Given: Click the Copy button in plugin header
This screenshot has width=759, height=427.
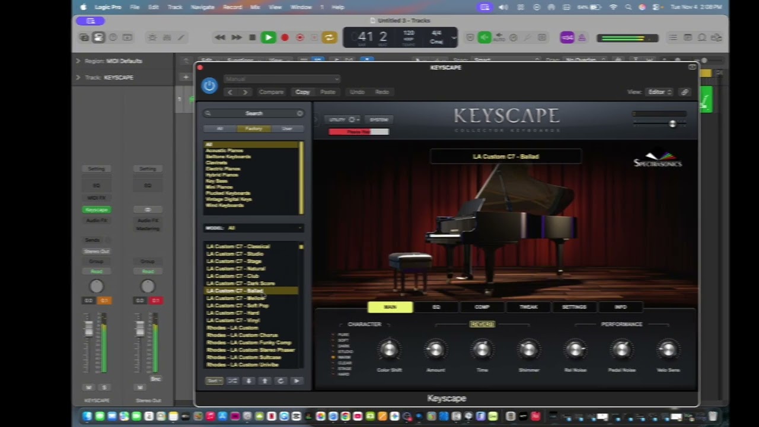Looking at the screenshot, I should (302, 92).
